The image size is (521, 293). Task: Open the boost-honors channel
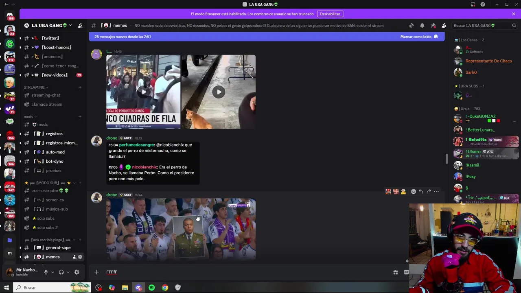coord(53,47)
